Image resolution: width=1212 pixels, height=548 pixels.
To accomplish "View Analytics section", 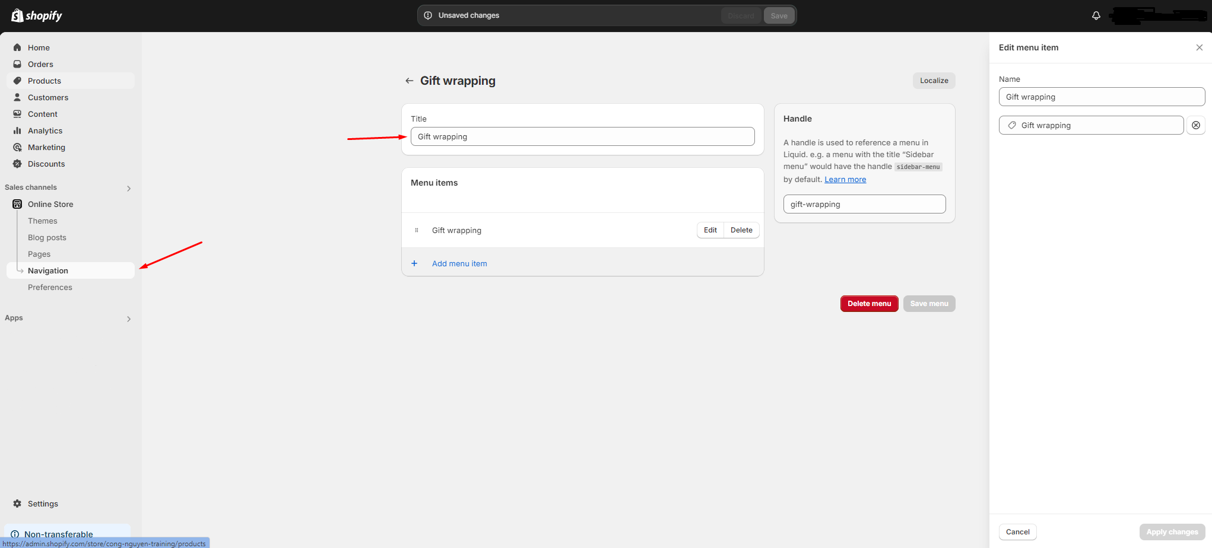I will click(70, 130).
